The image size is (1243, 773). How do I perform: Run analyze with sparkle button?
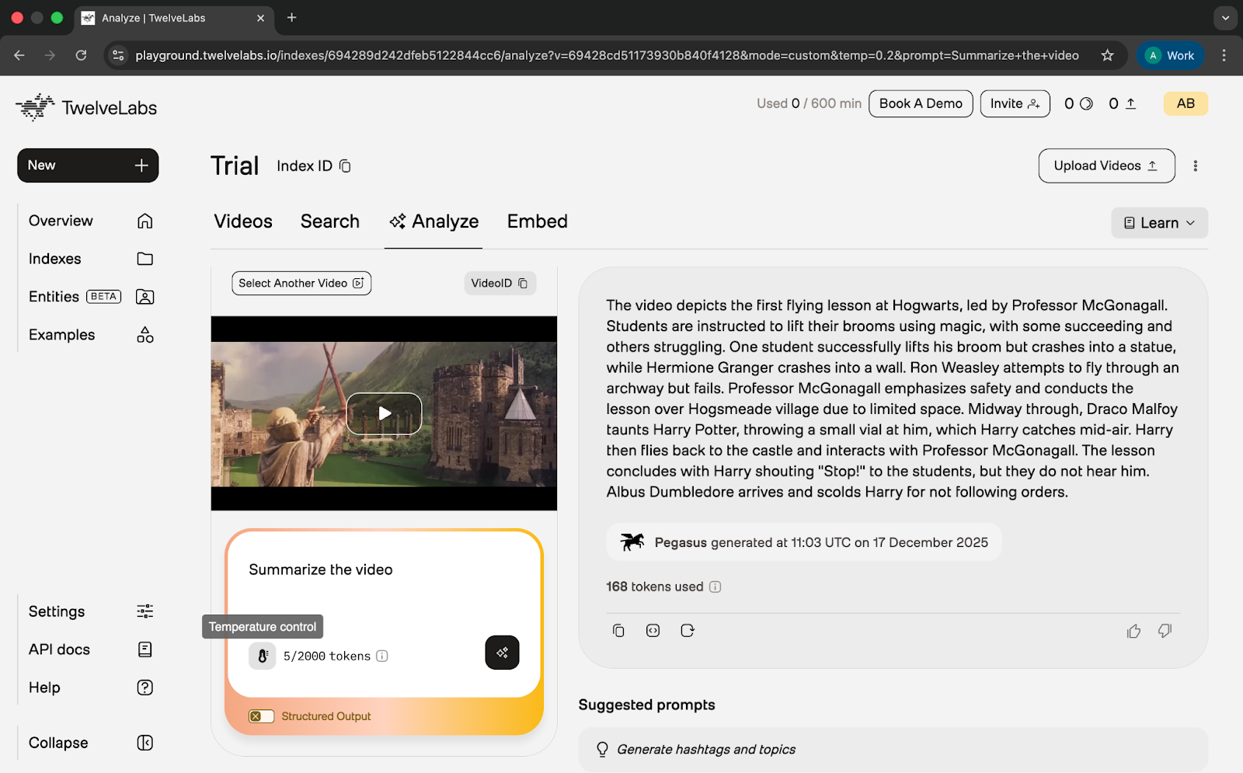[502, 653]
